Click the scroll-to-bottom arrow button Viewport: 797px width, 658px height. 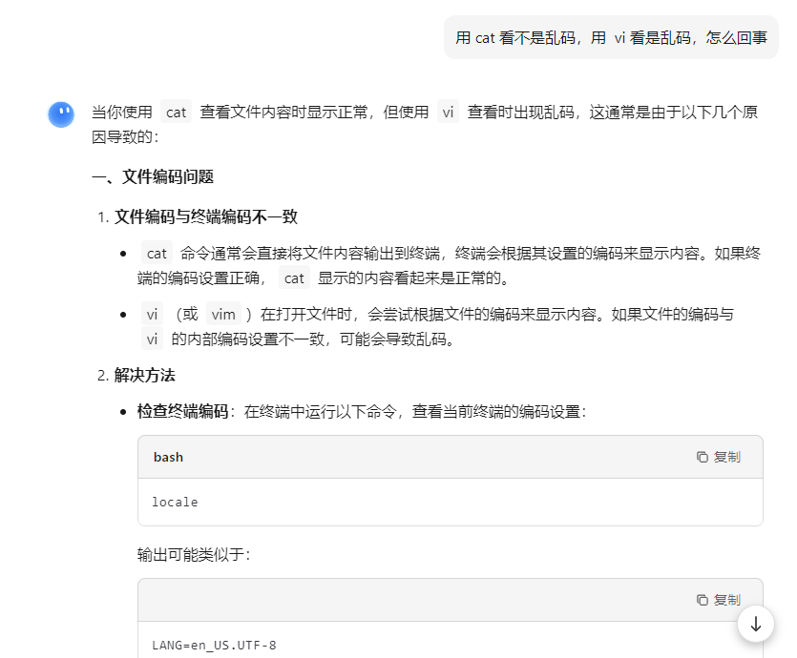click(x=756, y=624)
